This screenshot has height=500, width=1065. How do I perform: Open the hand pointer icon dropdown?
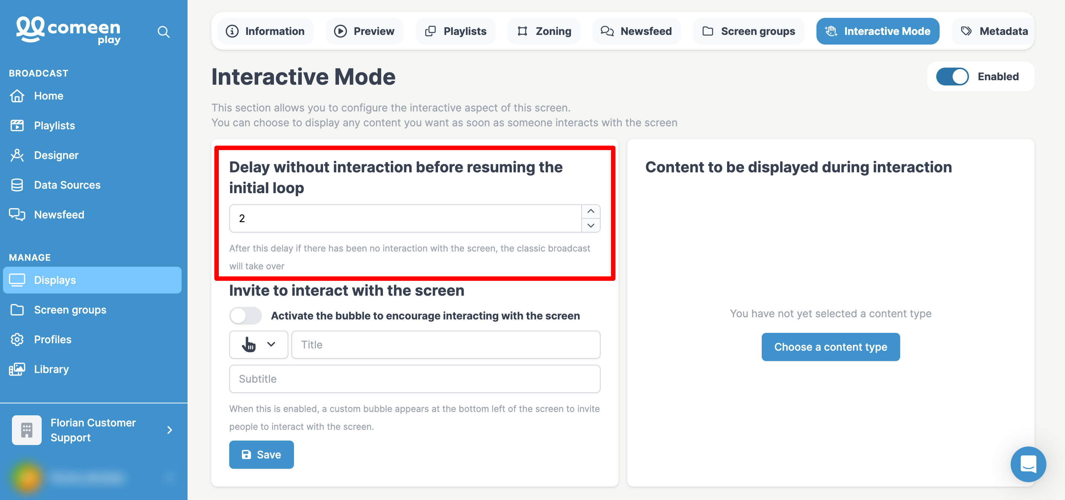click(x=258, y=344)
